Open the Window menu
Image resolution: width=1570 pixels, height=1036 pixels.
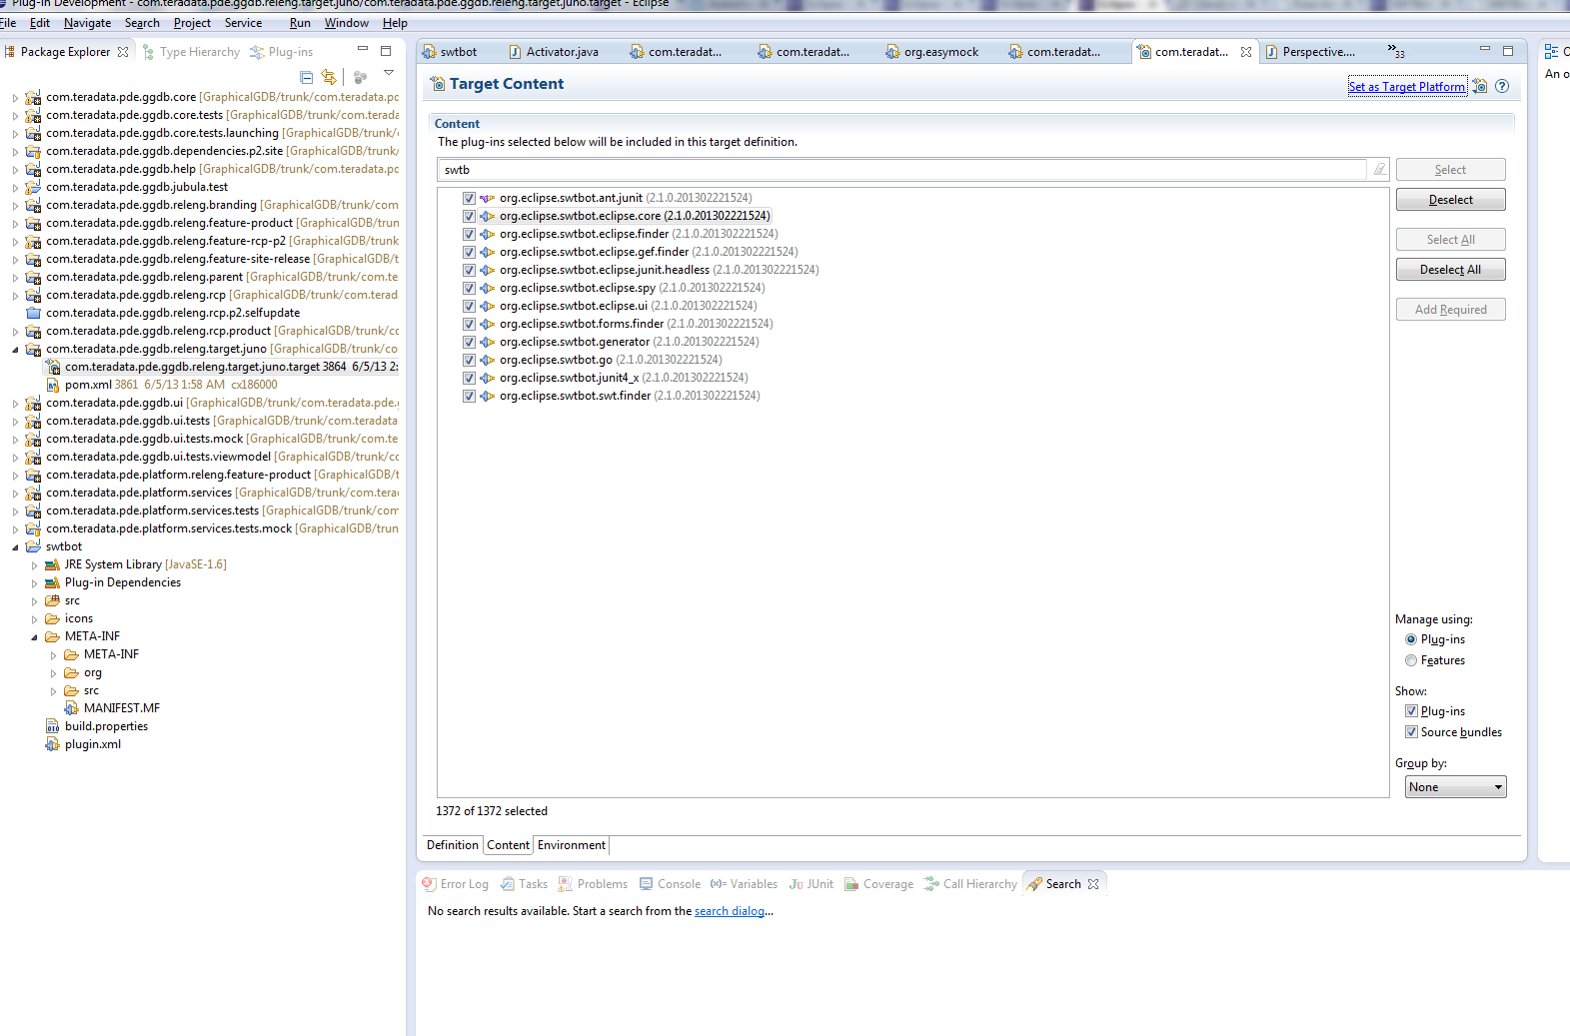[x=346, y=23]
